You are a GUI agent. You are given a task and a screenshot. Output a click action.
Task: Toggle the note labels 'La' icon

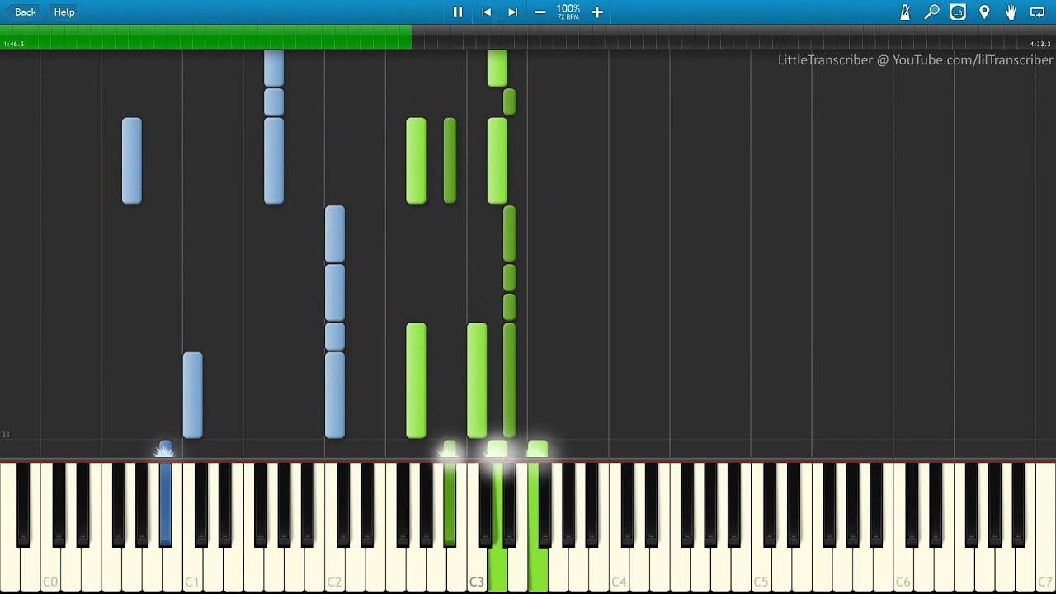click(x=958, y=12)
